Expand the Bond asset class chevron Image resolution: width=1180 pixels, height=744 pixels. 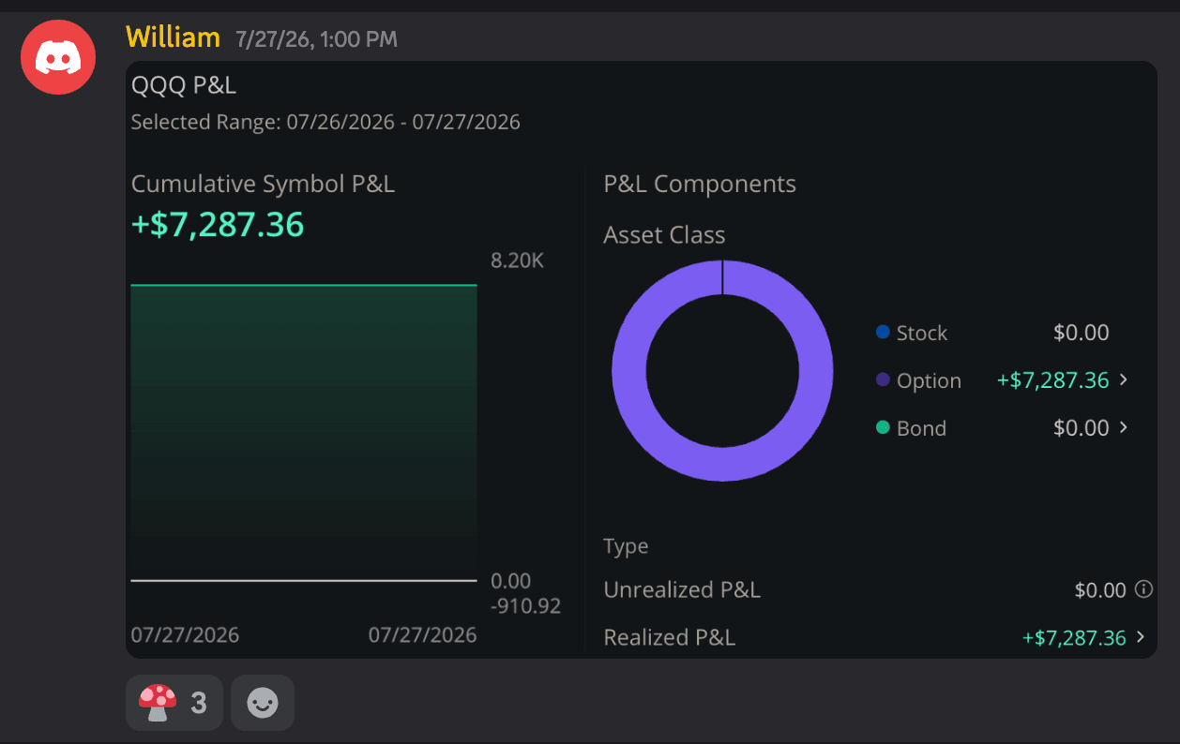(1124, 428)
